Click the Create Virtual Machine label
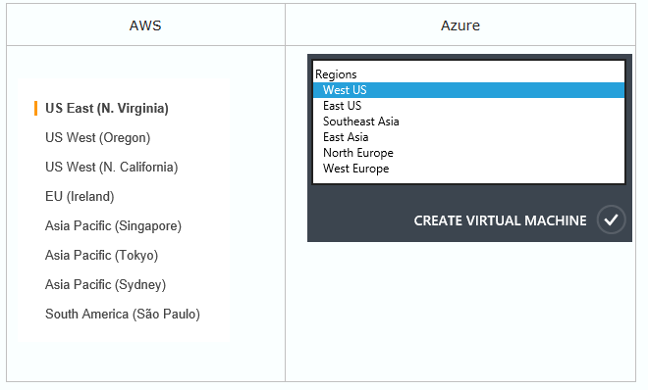 500,220
